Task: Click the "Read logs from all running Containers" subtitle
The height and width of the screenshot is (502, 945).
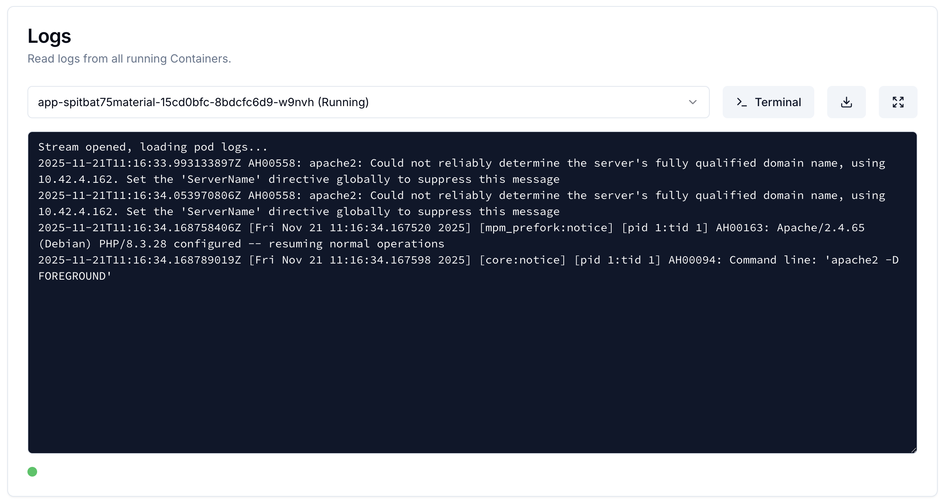Action: 129,59
